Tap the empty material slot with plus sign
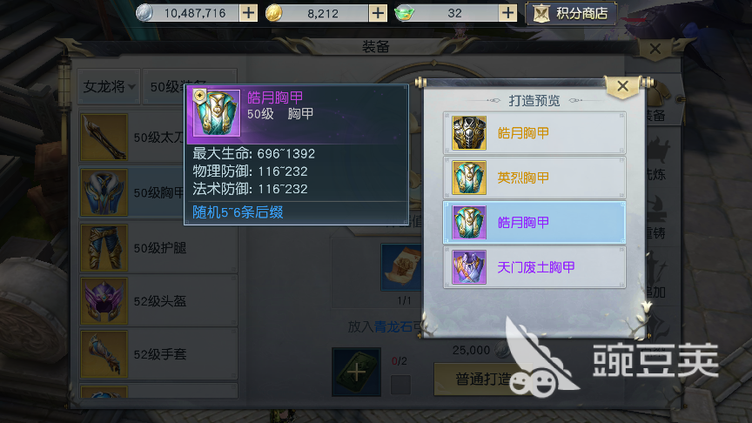 click(x=356, y=373)
